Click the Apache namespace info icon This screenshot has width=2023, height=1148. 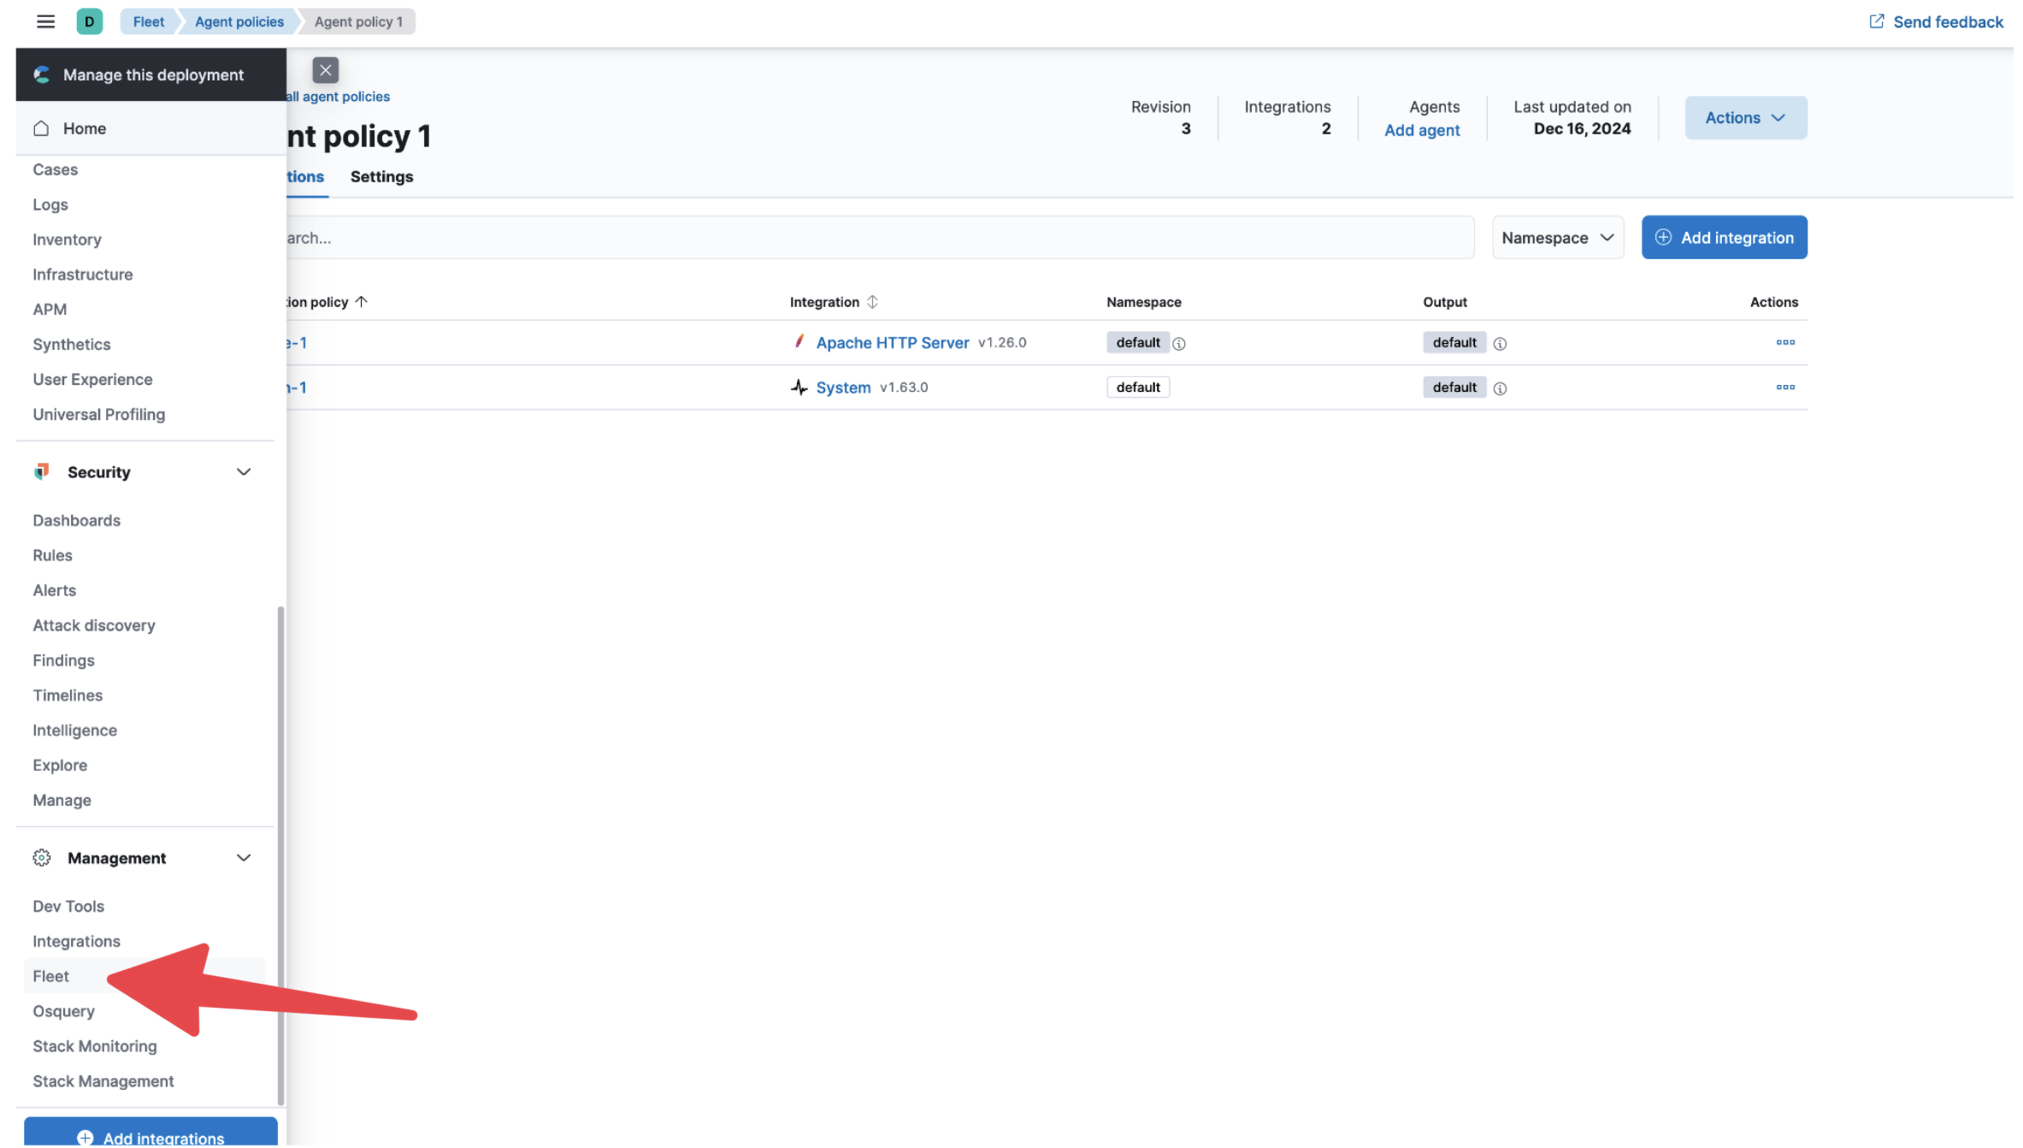(1179, 344)
